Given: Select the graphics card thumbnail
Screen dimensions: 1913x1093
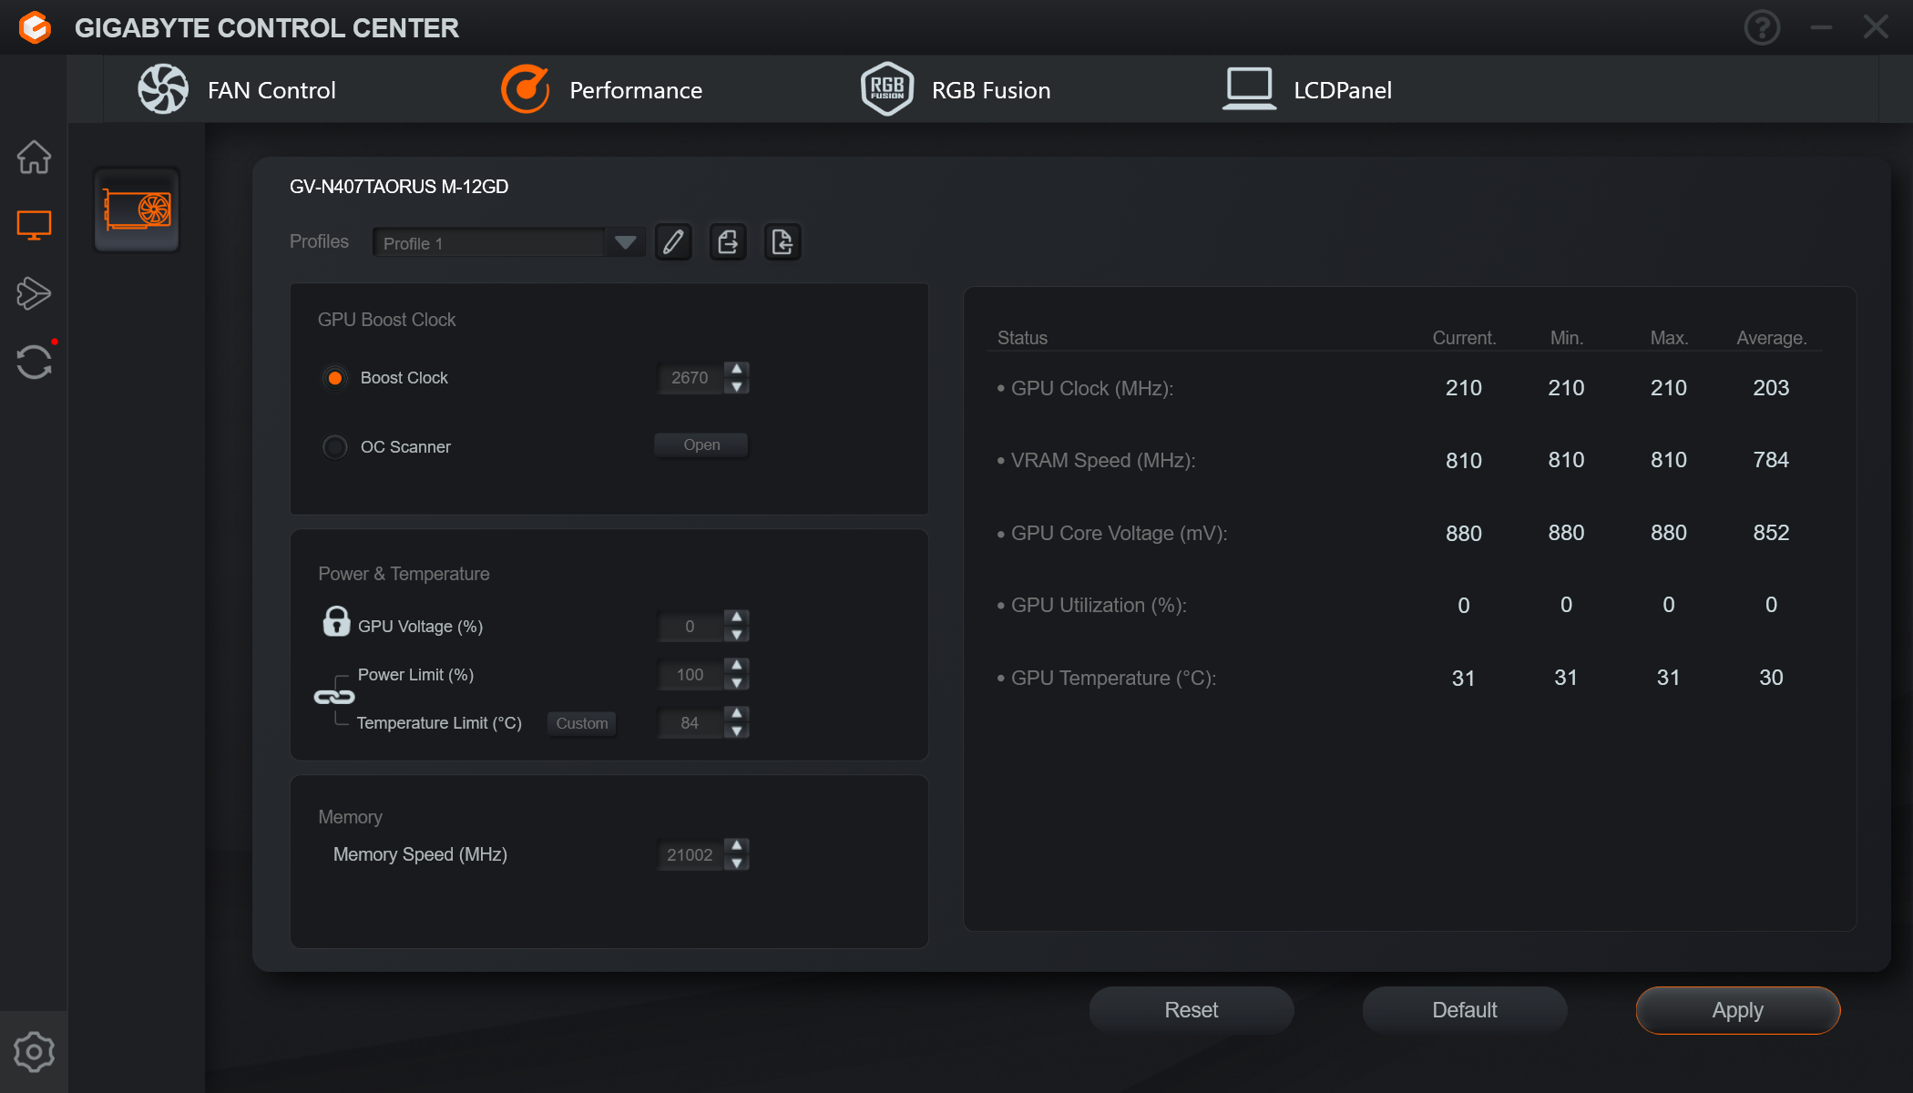Looking at the screenshot, I should (x=137, y=209).
